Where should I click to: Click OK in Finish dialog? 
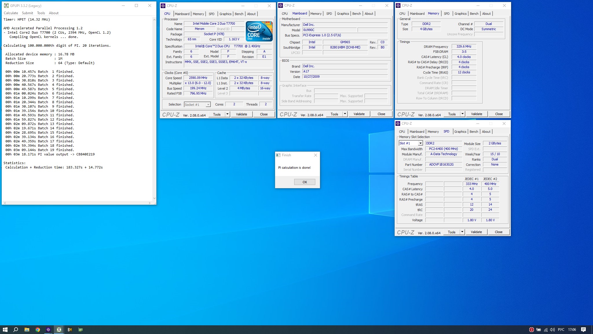[x=305, y=182]
